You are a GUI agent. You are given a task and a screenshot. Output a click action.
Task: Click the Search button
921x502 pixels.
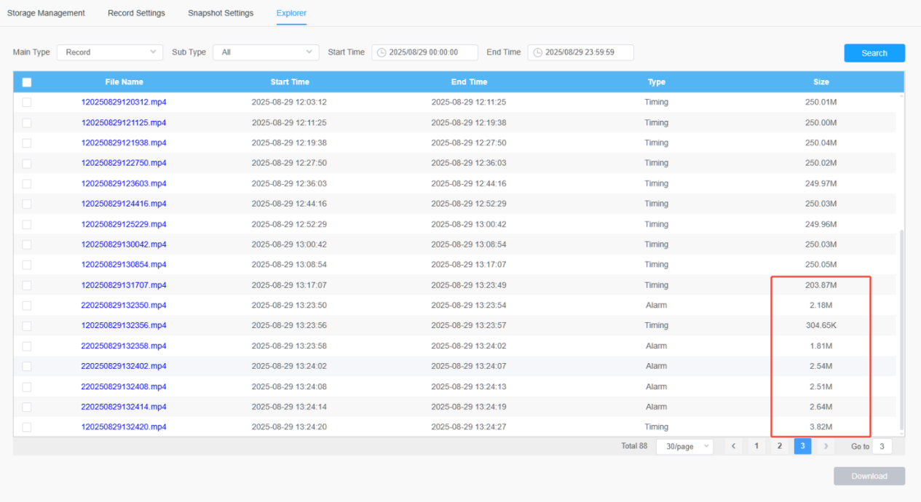[874, 53]
